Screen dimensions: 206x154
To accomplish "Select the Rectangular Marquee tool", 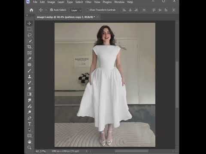I will tap(29, 29).
